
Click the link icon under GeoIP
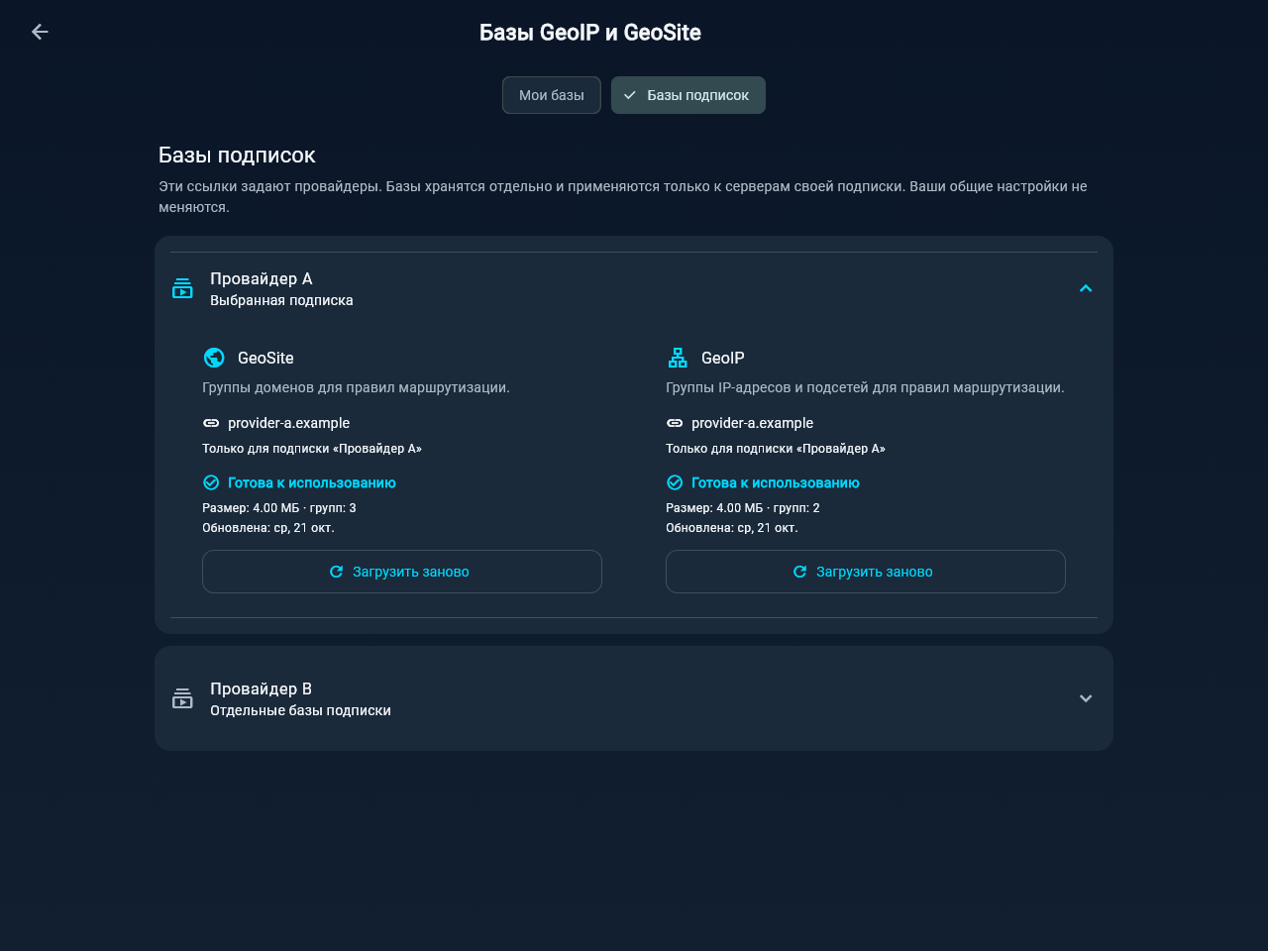point(675,423)
